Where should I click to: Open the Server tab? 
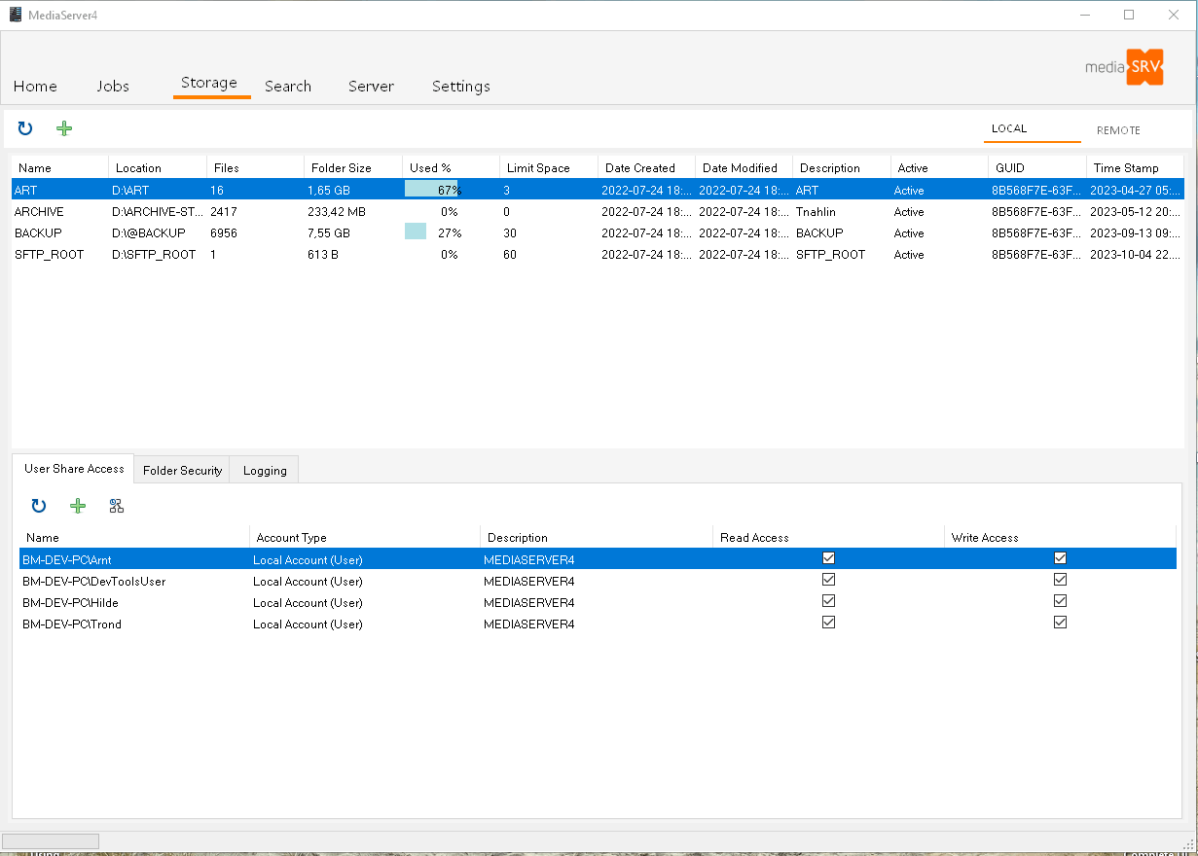click(371, 86)
